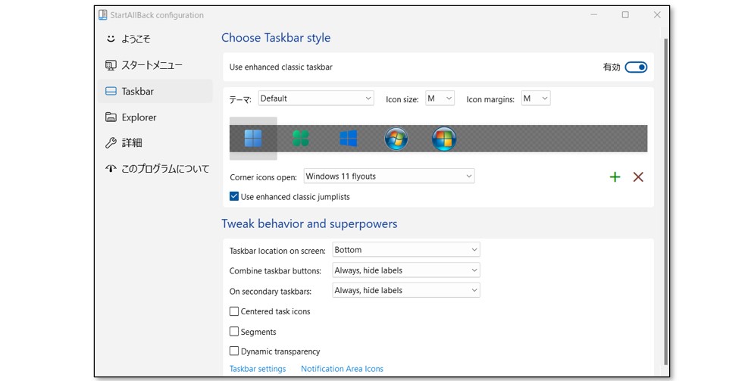Viewport: 748px width, 381px height.
Task: Enable Centered task icons checkbox
Action: click(233, 311)
